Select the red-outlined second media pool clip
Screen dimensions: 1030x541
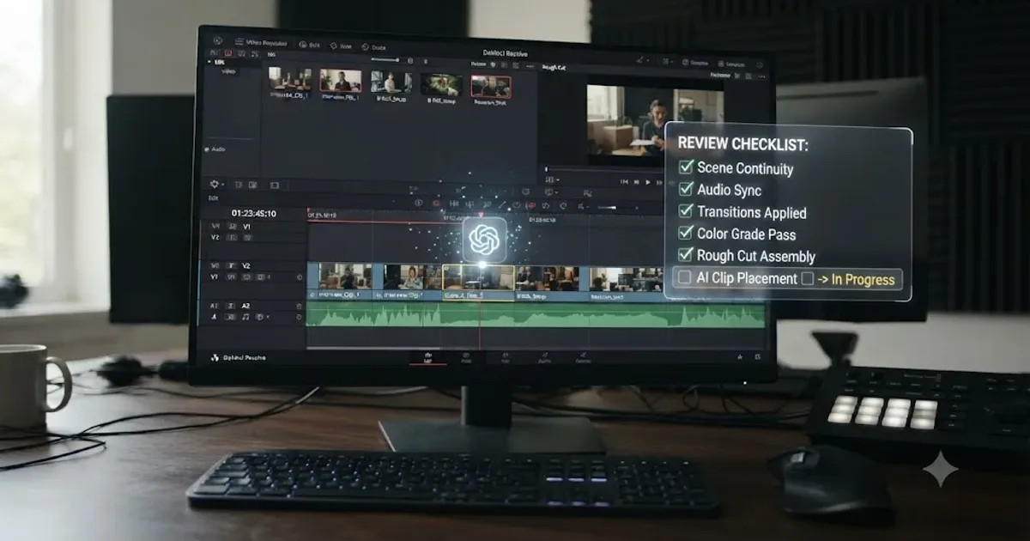point(341,81)
